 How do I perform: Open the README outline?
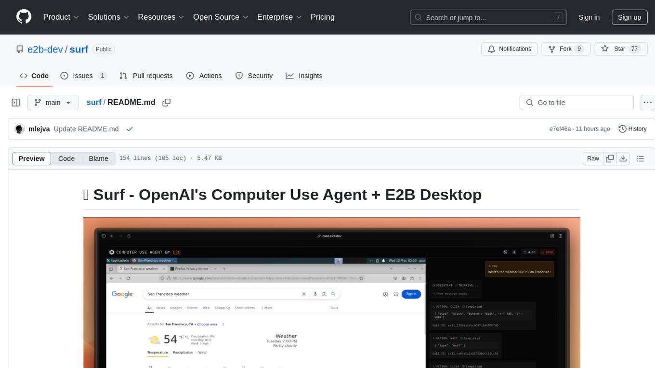tap(640, 158)
